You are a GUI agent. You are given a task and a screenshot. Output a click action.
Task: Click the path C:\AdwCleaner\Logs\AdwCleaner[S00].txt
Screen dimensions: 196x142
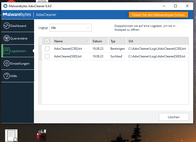(x=157, y=56)
